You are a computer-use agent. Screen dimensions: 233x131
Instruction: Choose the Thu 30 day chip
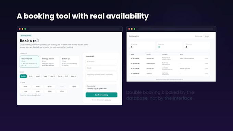[23, 76]
